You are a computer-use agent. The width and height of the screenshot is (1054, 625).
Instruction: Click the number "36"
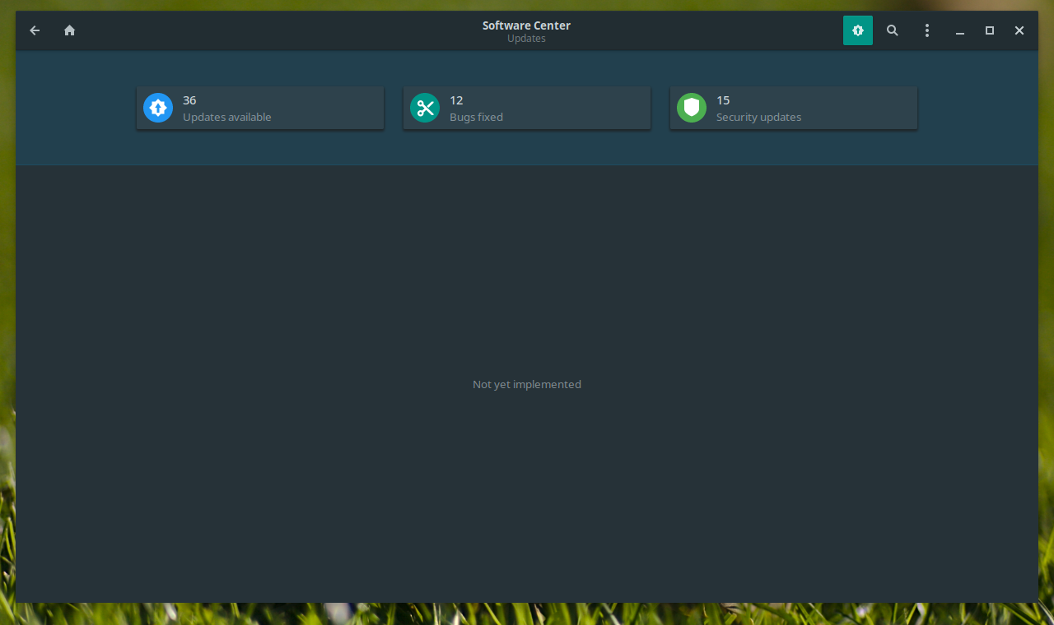189,100
